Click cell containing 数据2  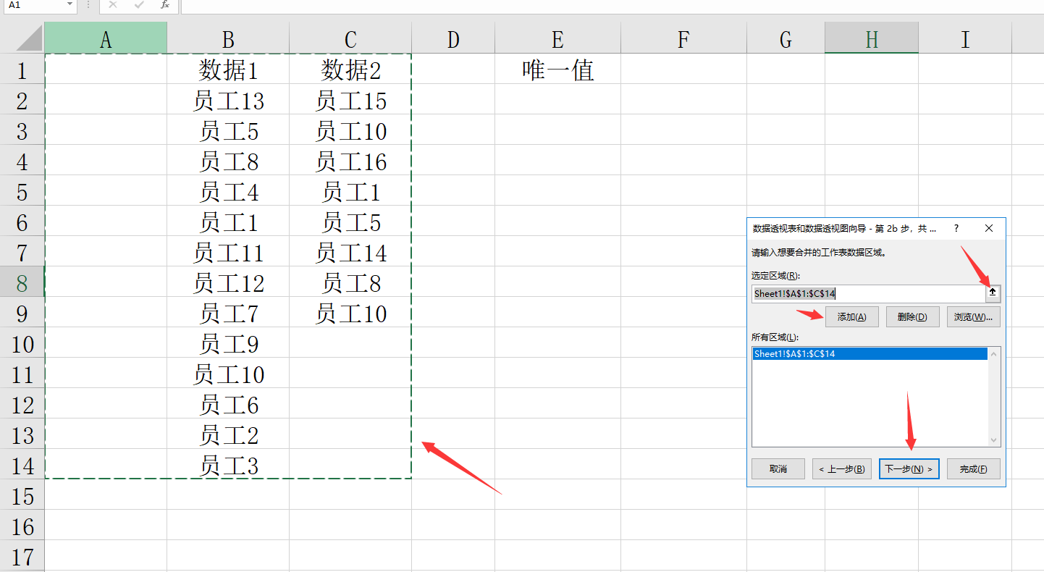click(350, 70)
